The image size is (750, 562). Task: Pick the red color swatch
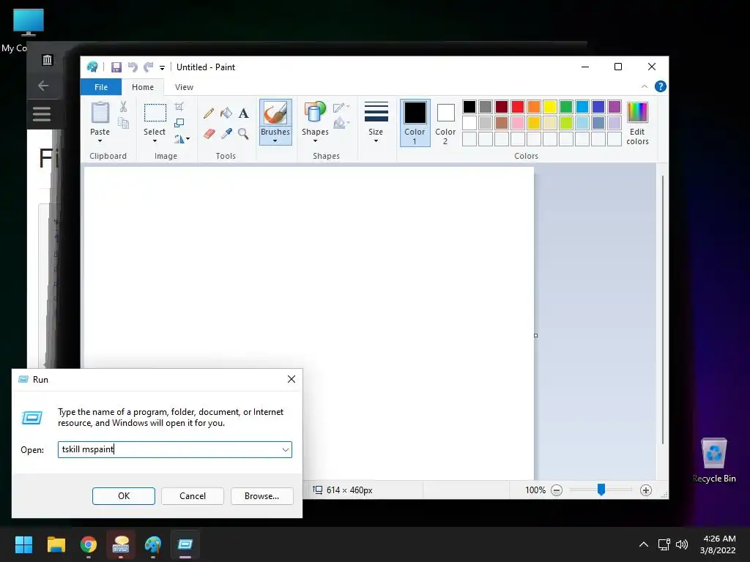518,107
